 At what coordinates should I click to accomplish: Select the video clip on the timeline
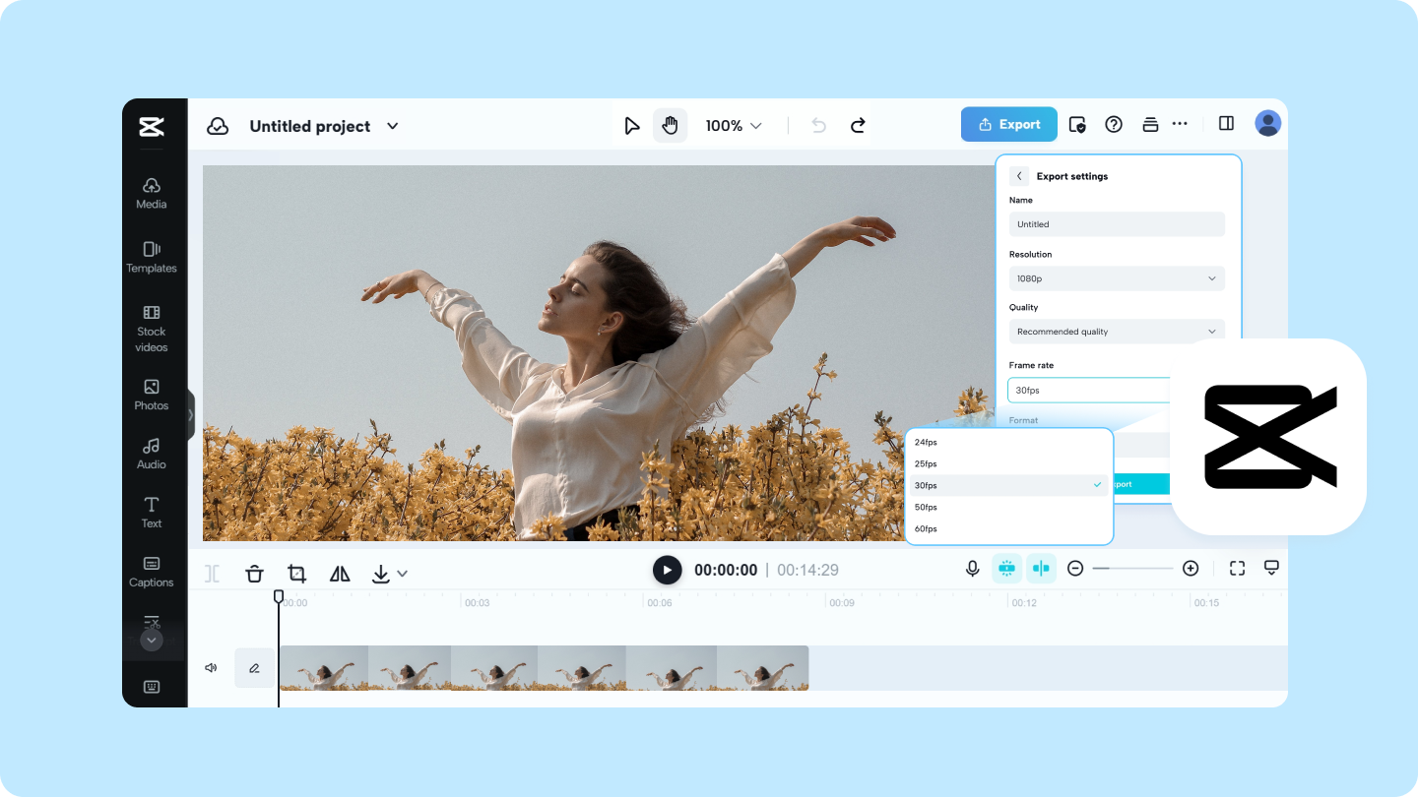(x=544, y=668)
